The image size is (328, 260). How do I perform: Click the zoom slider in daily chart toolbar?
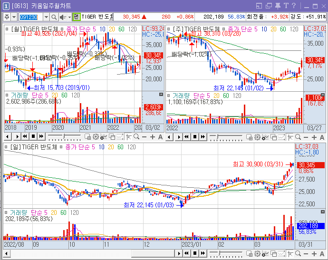(226, 254)
